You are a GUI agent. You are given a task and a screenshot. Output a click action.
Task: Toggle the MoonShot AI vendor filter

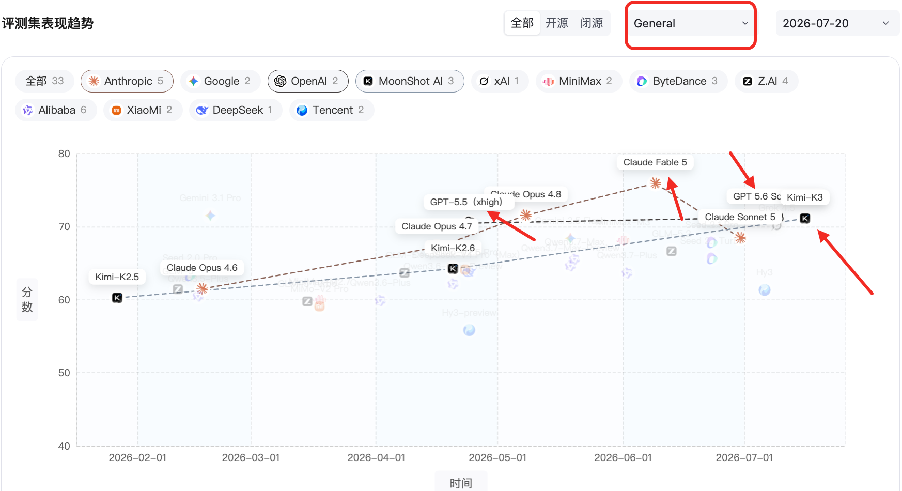pyautogui.click(x=410, y=81)
